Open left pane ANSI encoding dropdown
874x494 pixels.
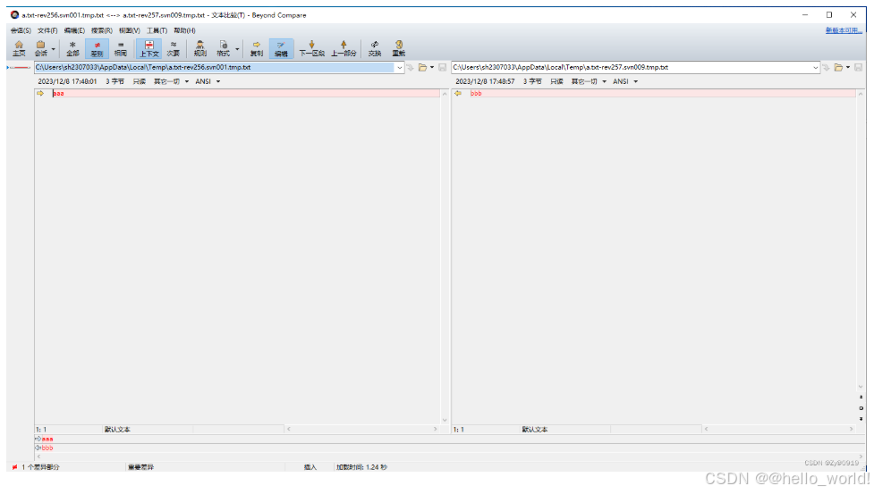click(208, 82)
